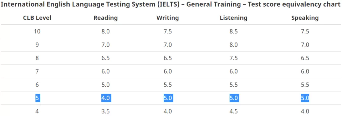
Task: Click the Writing column header
Action: pos(168,18)
